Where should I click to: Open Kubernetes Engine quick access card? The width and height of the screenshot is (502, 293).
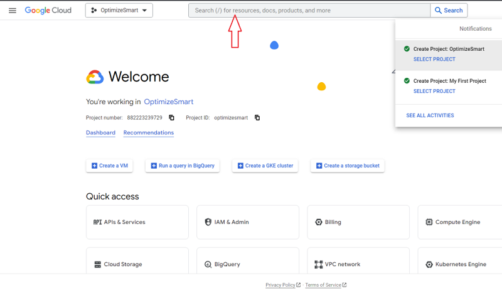pyautogui.click(x=460, y=260)
